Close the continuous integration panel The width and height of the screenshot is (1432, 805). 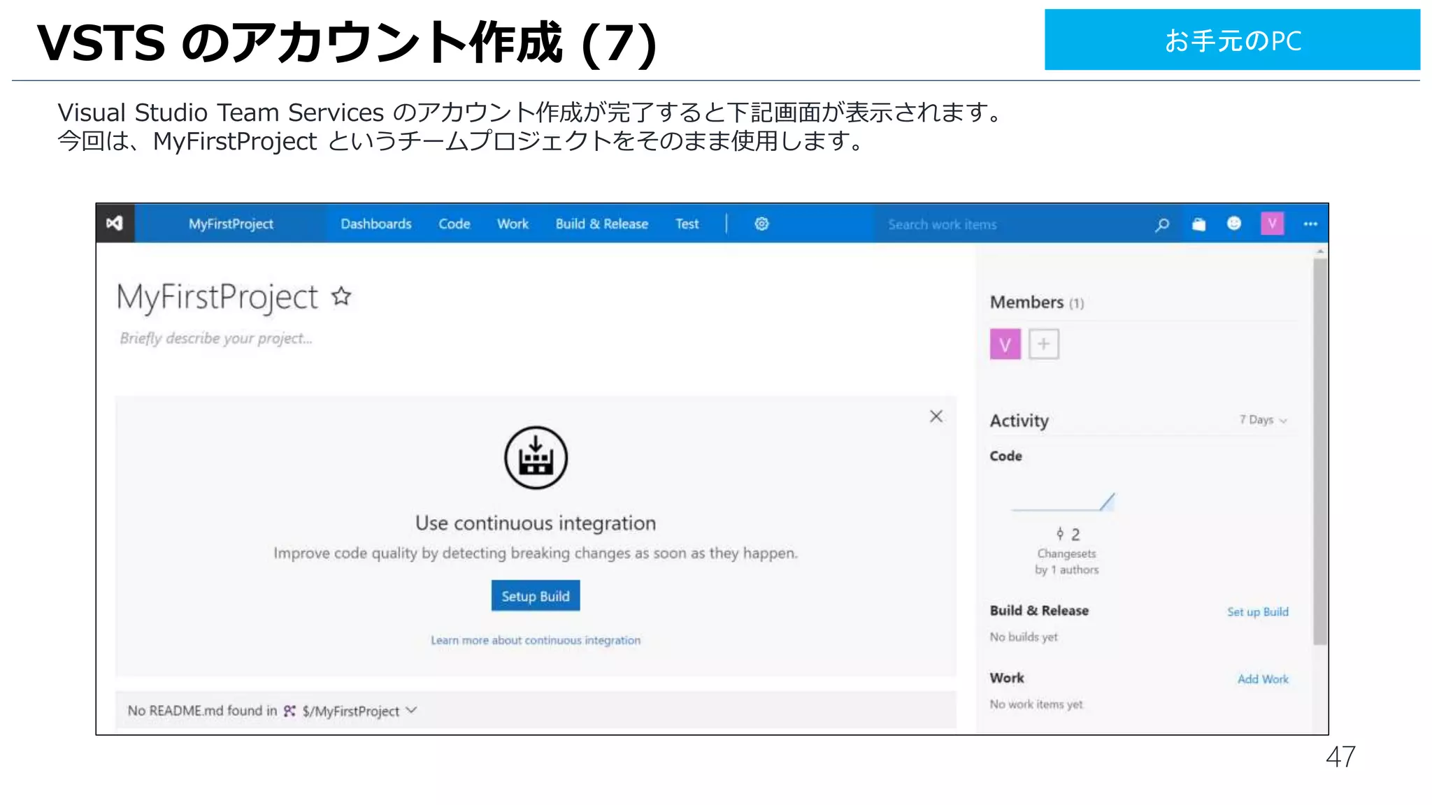[x=936, y=416]
